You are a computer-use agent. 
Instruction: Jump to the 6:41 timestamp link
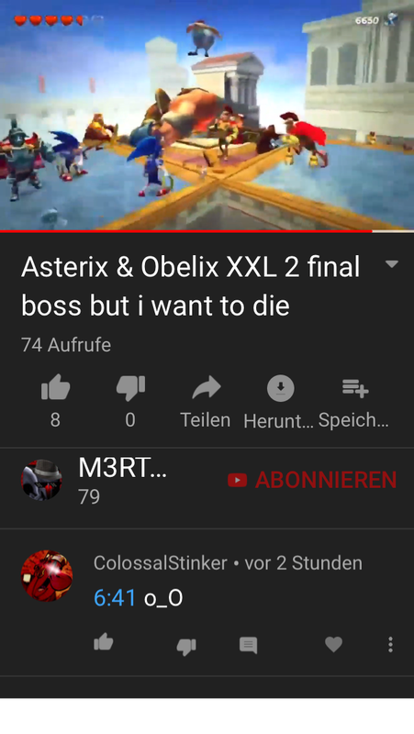pyautogui.click(x=115, y=598)
